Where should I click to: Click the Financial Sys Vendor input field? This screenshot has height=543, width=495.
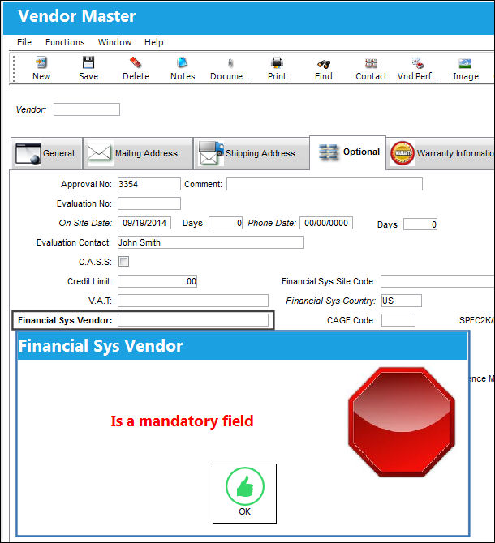[193, 320]
